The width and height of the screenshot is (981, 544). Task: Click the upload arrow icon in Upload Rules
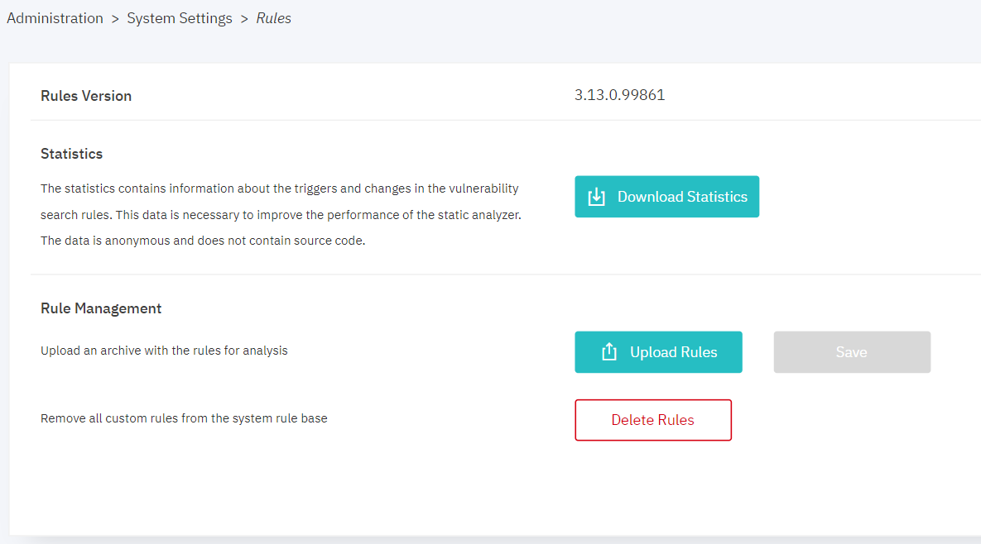pyautogui.click(x=609, y=352)
